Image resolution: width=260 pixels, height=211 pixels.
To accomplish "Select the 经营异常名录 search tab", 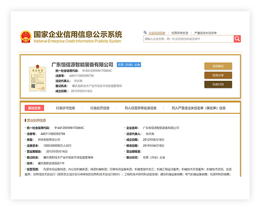I will 180,33.
